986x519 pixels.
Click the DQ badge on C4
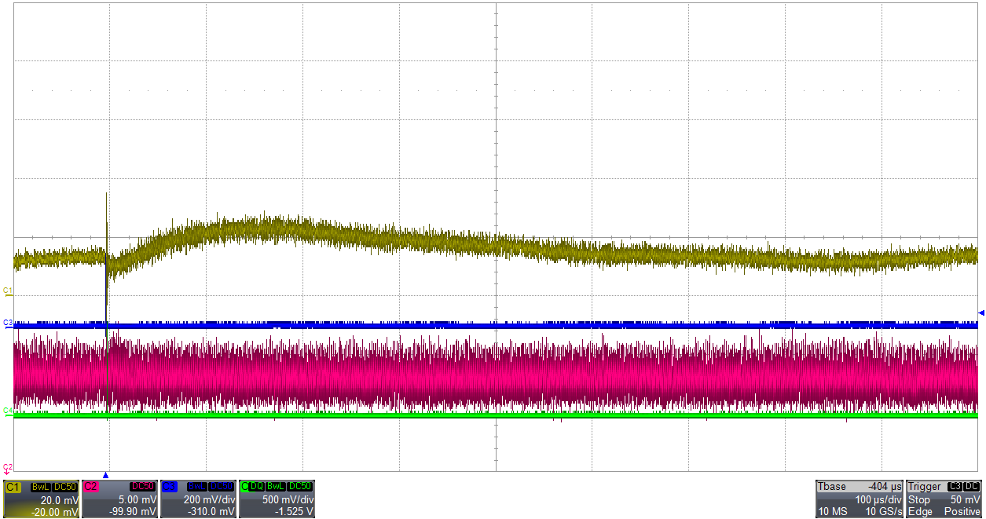point(256,487)
